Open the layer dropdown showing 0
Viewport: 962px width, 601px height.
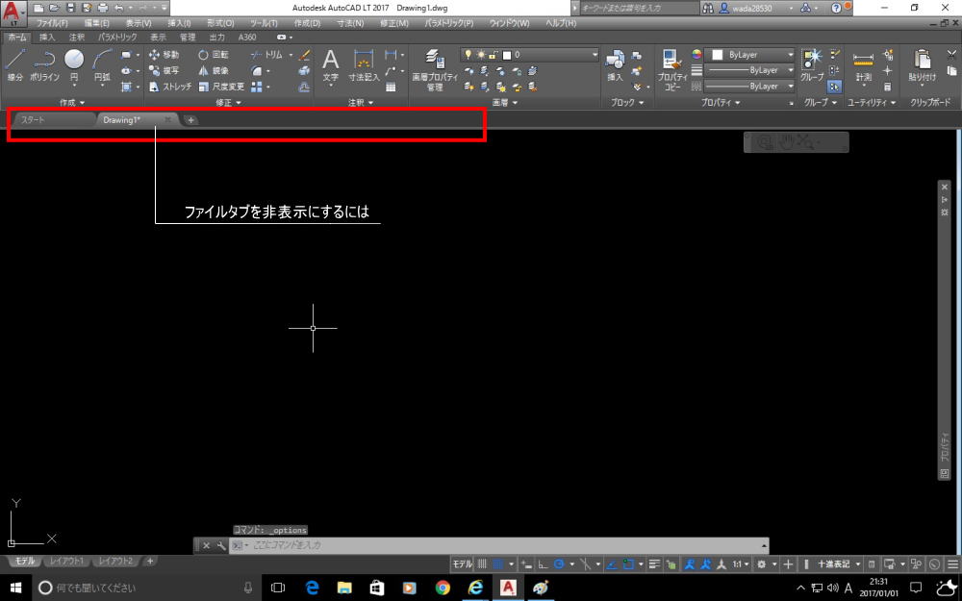pos(529,55)
